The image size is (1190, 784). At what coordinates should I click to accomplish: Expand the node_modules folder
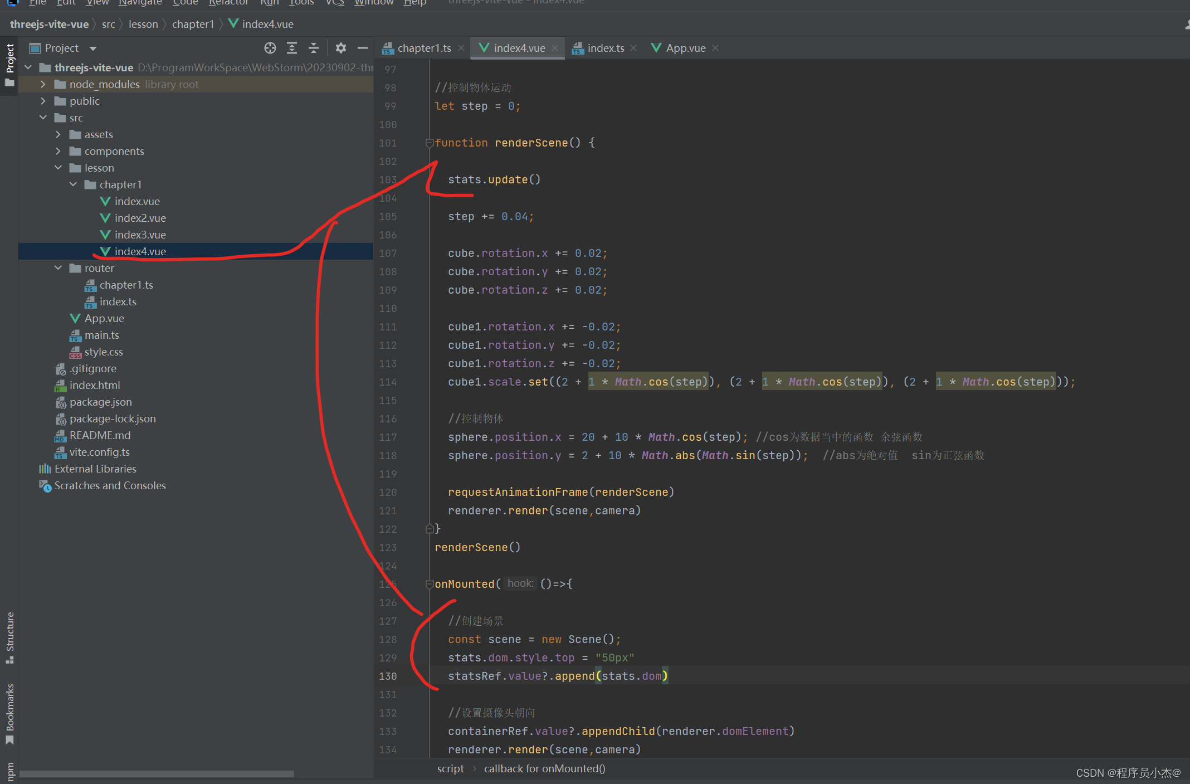(43, 84)
